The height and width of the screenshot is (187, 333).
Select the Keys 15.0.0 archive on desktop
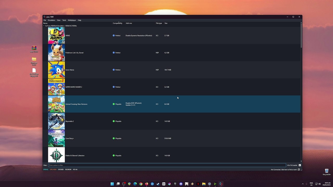point(34,49)
